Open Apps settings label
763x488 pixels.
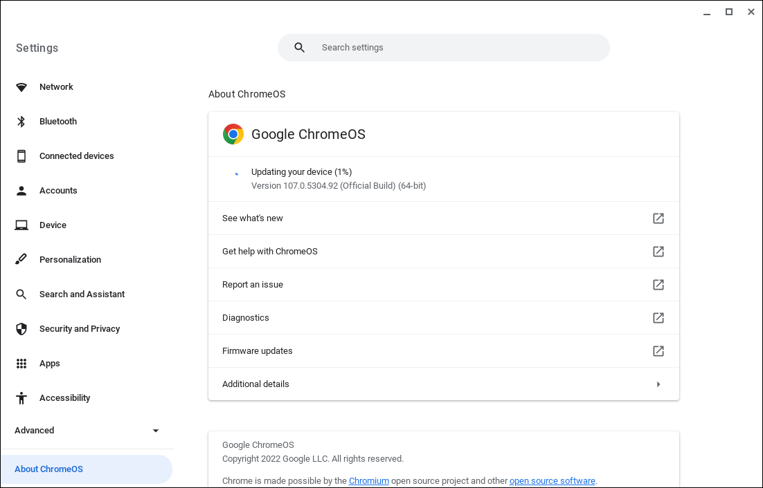pos(50,363)
